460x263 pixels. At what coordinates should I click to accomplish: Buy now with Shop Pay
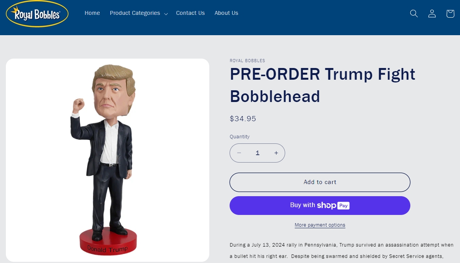pyautogui.click(x=320, y=205)
